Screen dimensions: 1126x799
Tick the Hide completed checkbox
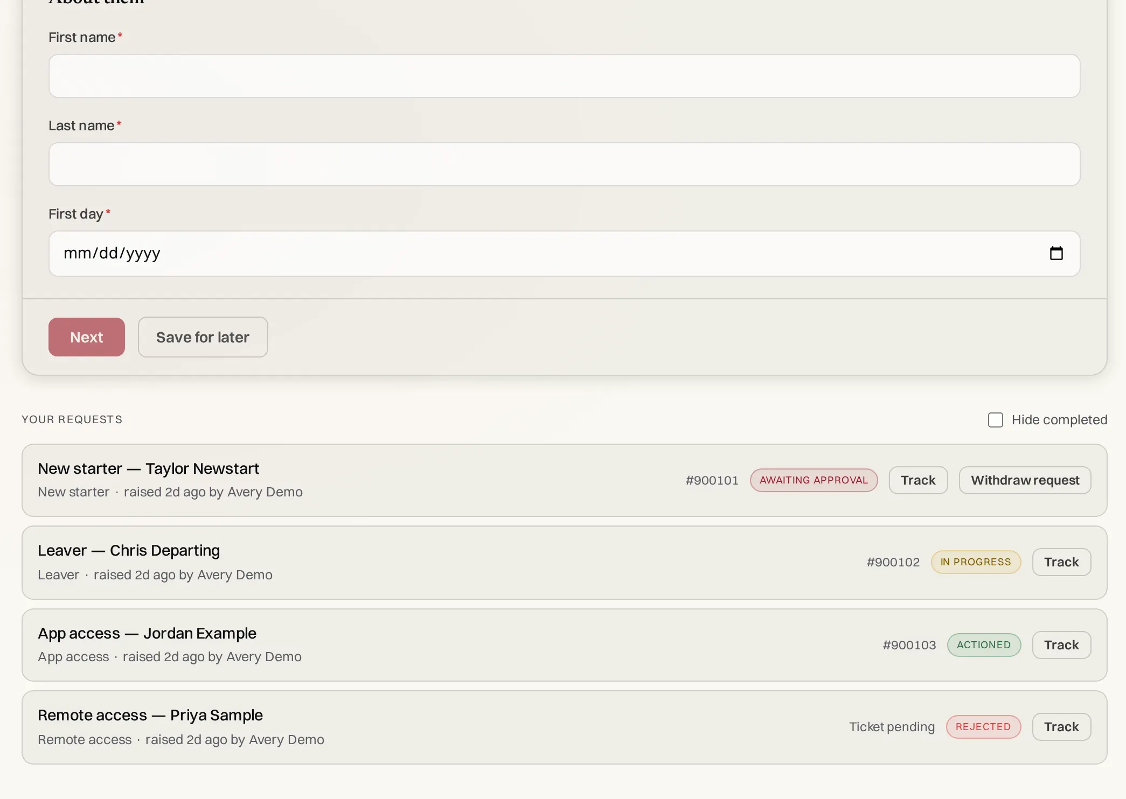point(995,420)
